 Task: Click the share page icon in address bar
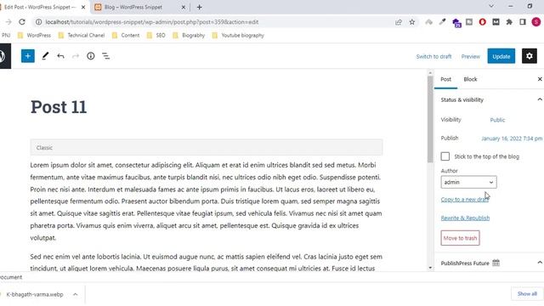[x=399, y=22]
